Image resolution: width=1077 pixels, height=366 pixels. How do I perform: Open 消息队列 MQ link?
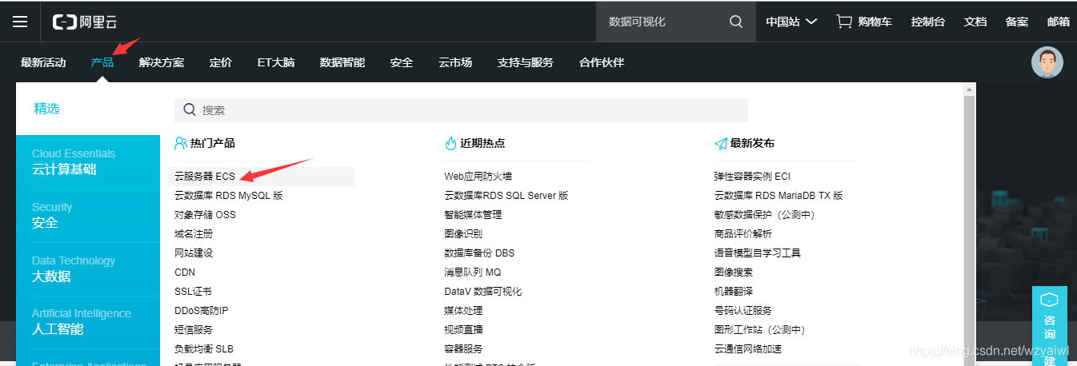click(472, 273)
